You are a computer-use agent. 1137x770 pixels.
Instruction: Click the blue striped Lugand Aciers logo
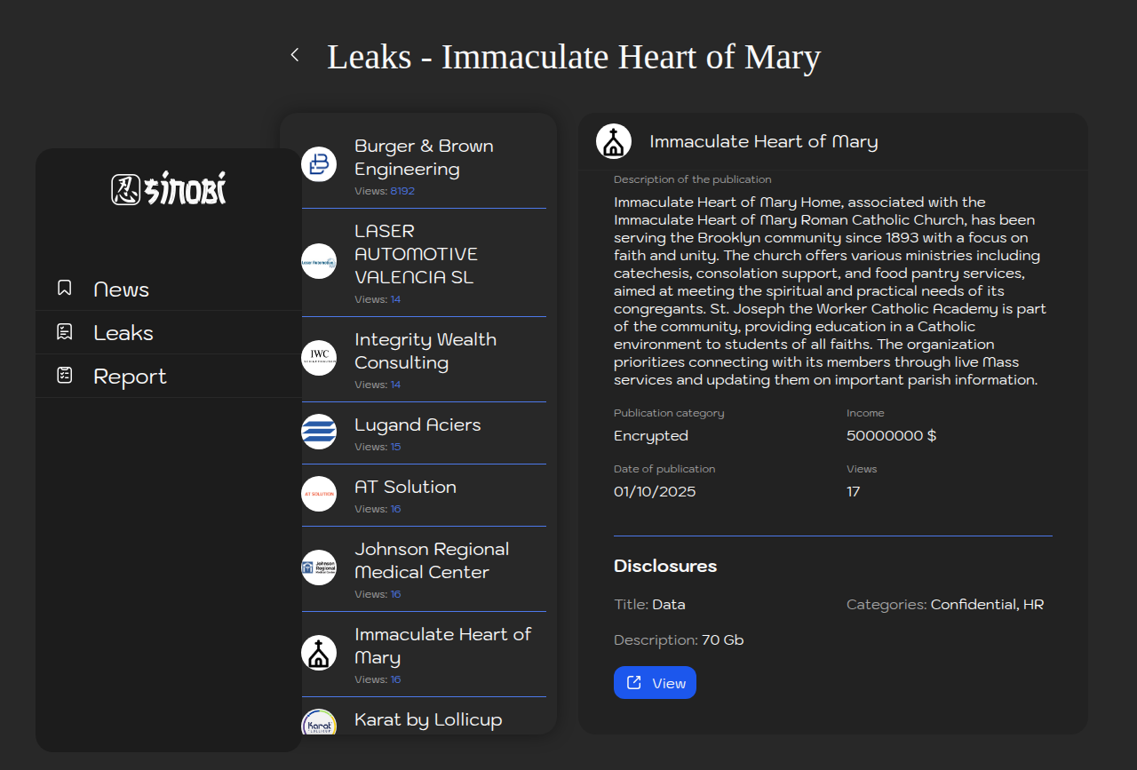(319, 432)
